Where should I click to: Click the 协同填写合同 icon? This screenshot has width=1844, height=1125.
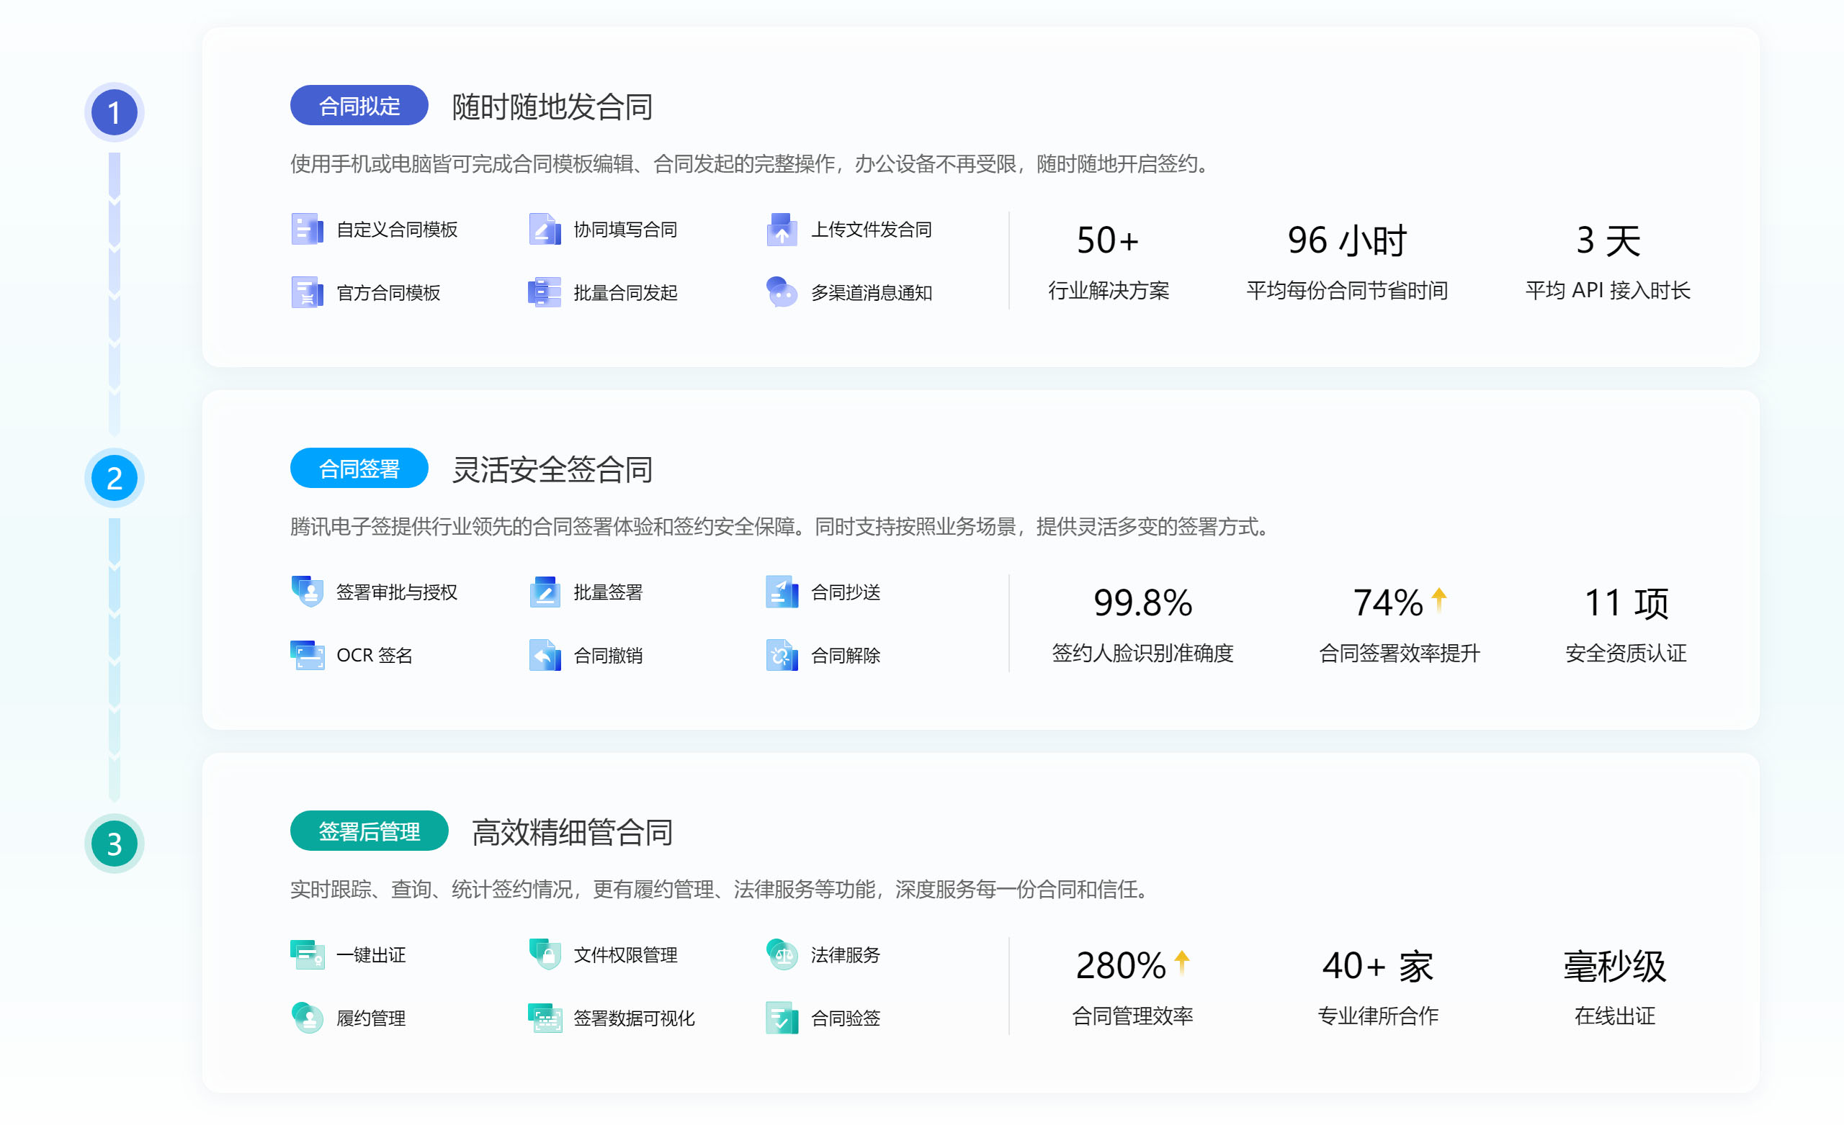point(544,230)
